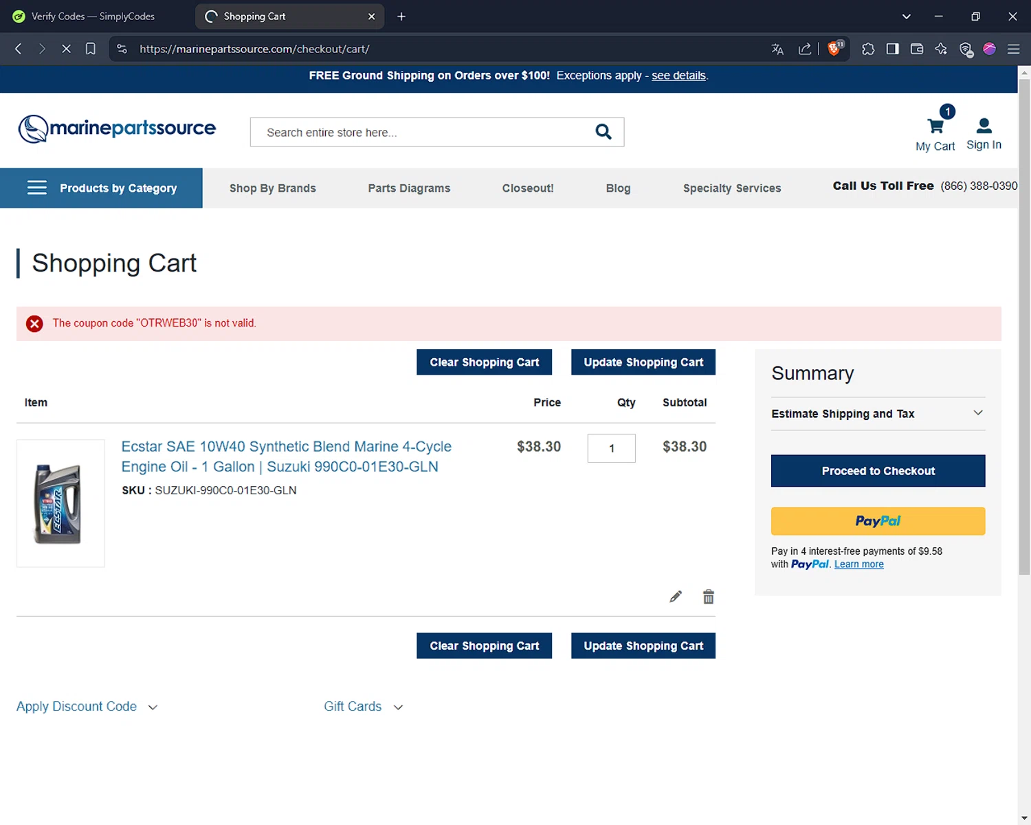This screenshot has width=1031, height=825.
Task: Select the Shopping Cart tab
Action: coord(289,16)
